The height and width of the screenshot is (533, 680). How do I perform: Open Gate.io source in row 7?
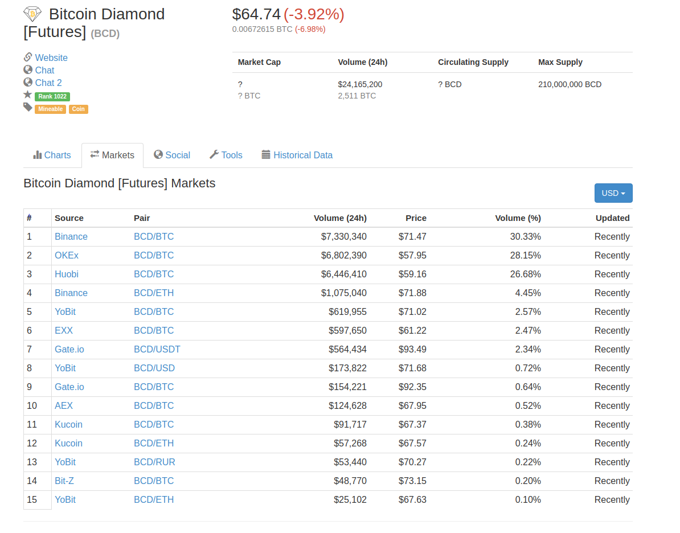(69, 350)
